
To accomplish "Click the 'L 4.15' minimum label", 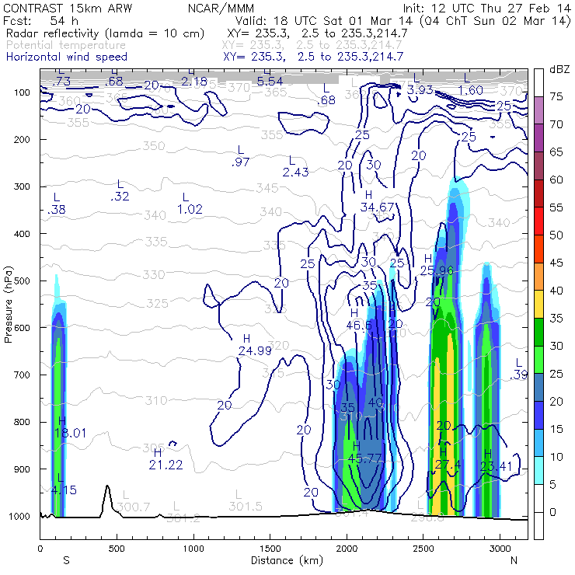I will [64, 484].
